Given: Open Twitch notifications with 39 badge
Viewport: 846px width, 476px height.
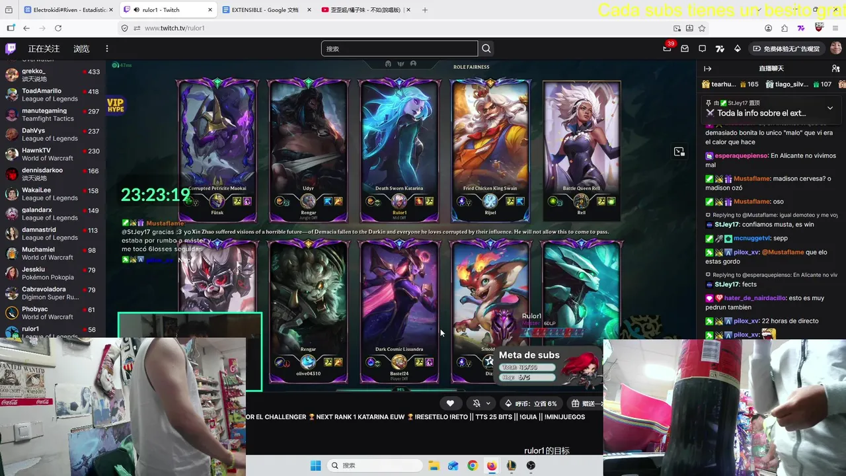Looking at the screenshot, I should (668, 48).
